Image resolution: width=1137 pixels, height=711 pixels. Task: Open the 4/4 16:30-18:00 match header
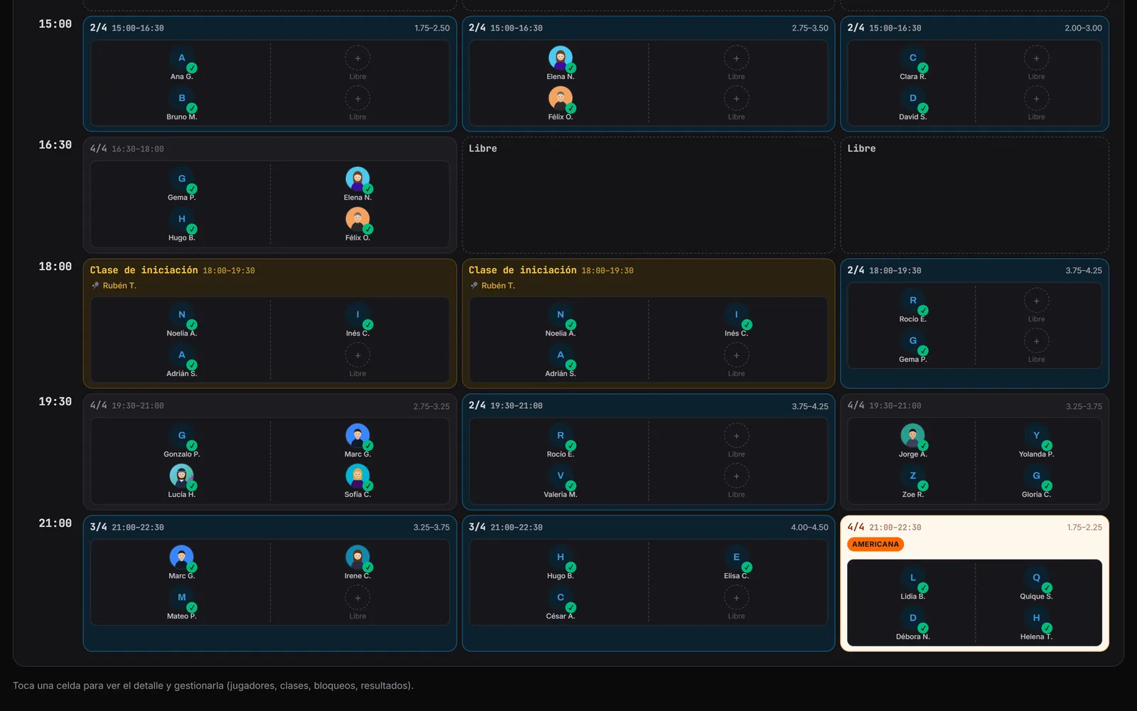(127, 149)
